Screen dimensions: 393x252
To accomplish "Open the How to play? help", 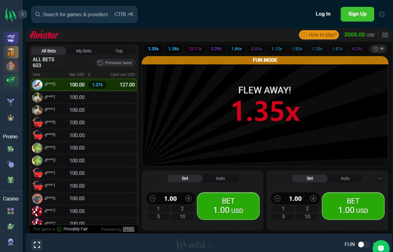I will 319,35.
